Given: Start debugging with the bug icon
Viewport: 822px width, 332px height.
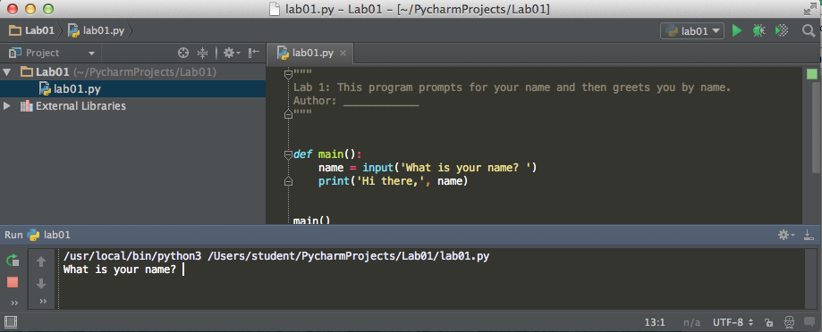Looking at the screenshot, I should point(758,31).
